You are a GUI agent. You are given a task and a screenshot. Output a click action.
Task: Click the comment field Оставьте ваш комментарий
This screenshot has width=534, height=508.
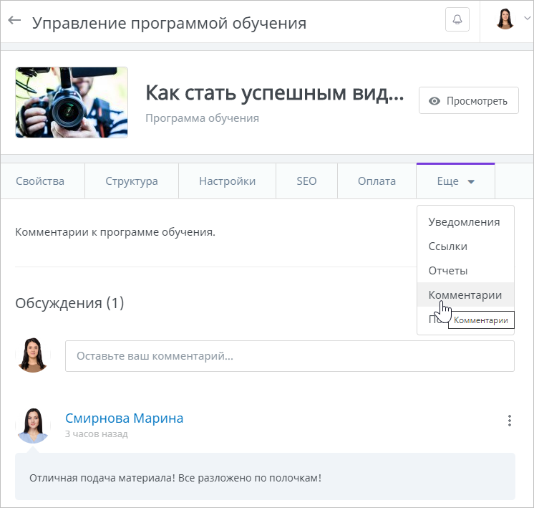(x=290, y=356)
